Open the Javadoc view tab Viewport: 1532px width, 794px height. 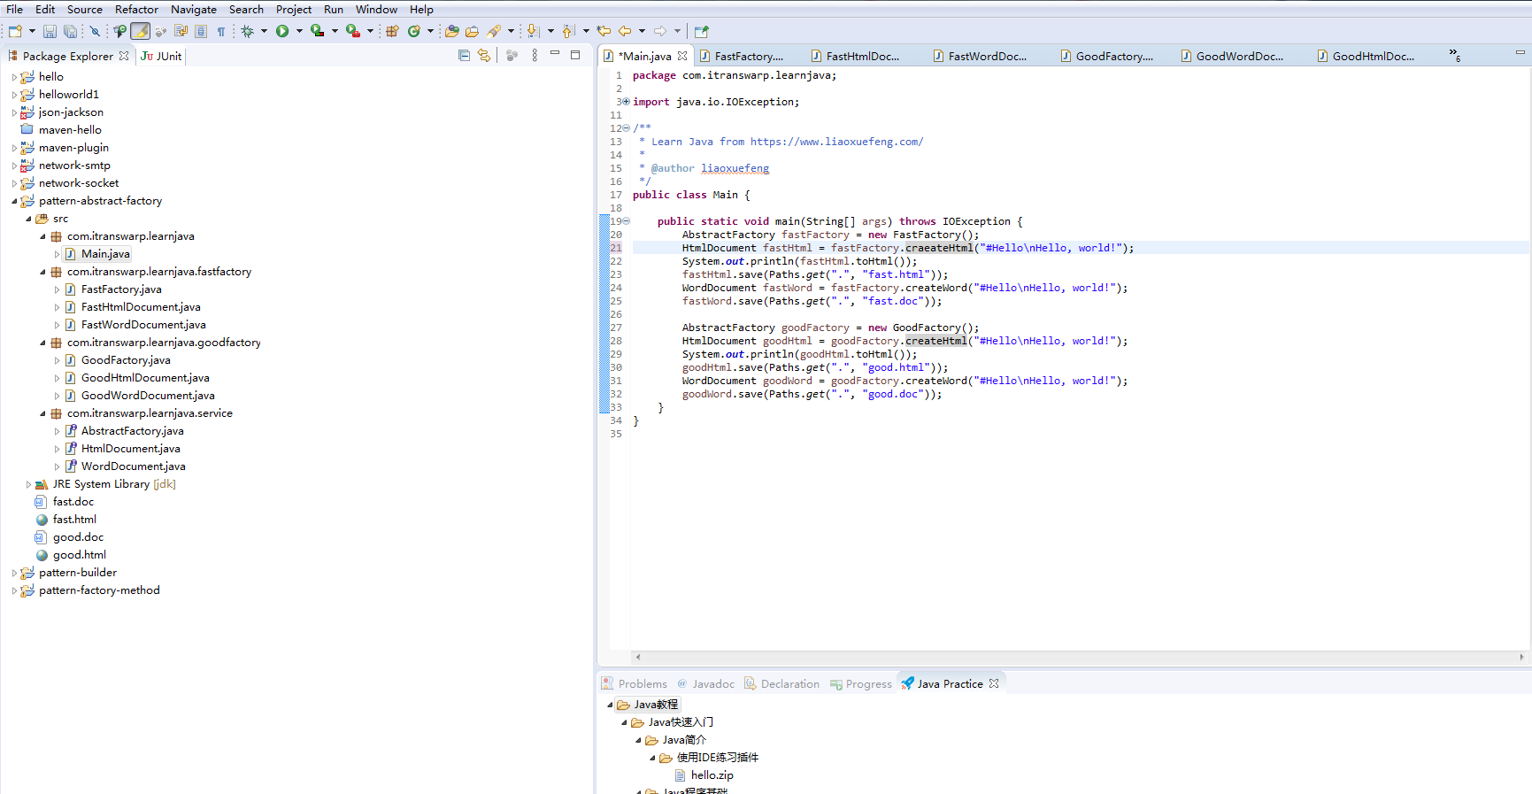click(705, 683)
